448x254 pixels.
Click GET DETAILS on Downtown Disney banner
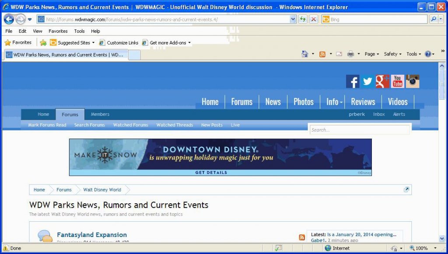tap(211, 173)
